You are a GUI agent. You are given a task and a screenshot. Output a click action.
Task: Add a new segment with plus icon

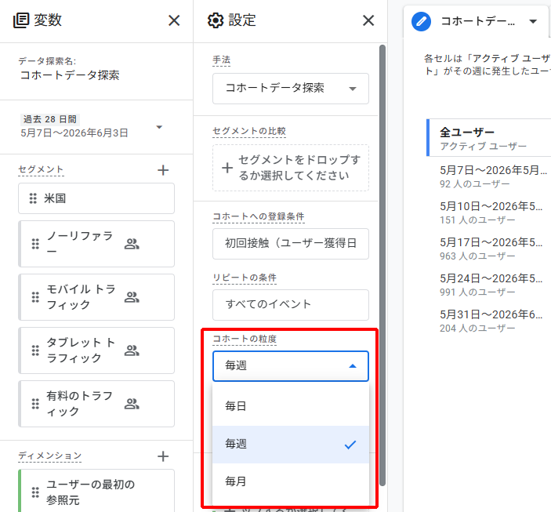pyautogui.click(x=163, y=170)
